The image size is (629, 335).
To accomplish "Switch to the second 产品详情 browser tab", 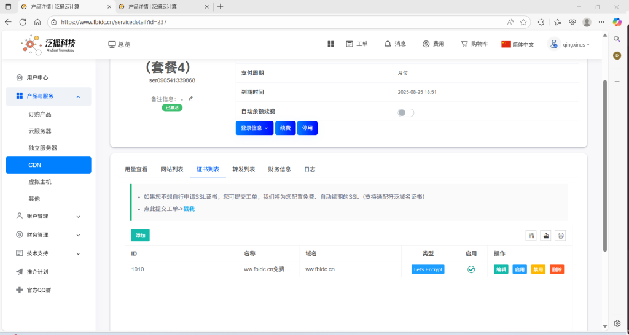I will click(x=164, y=7).
